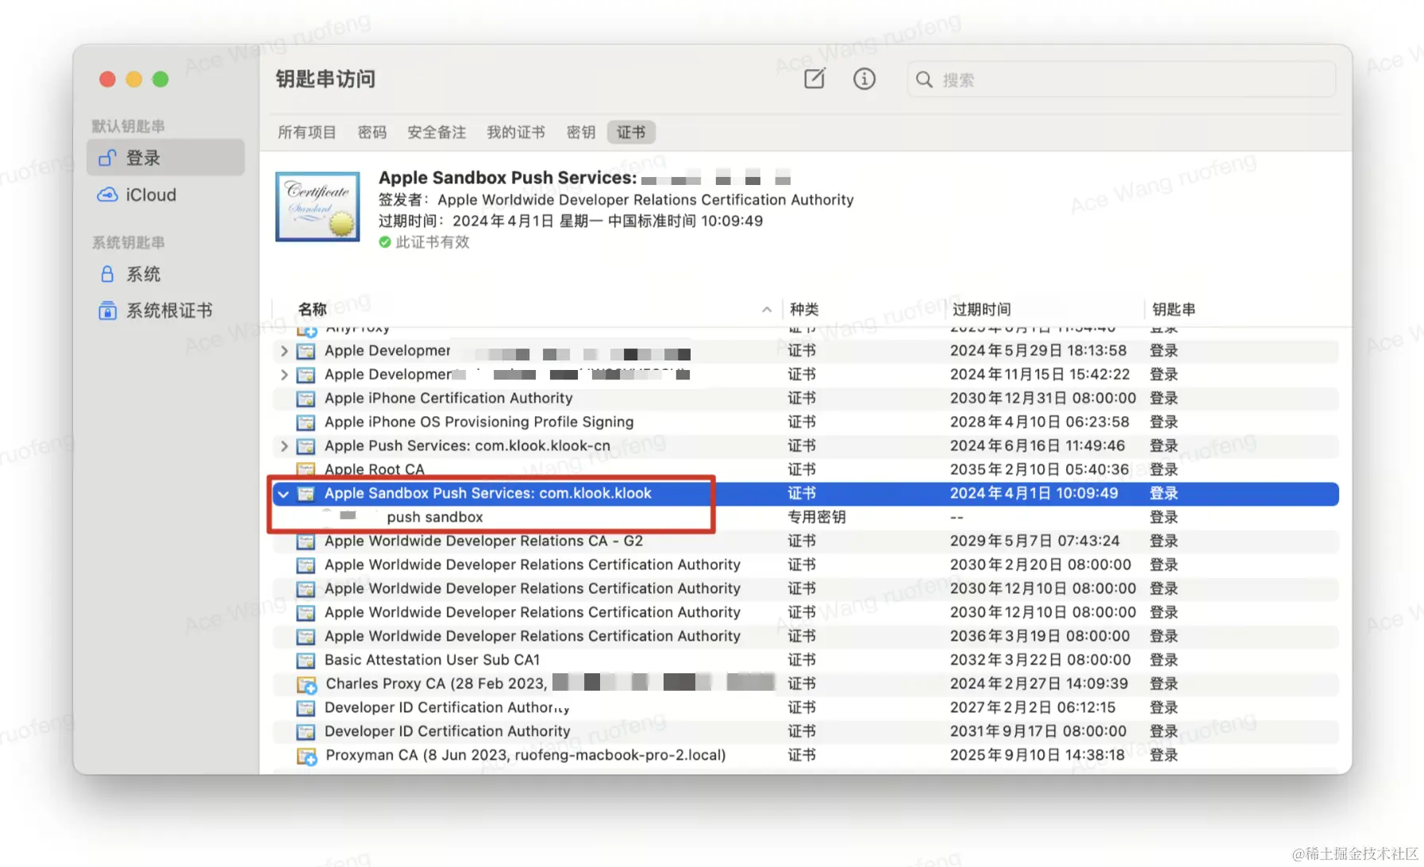Click certificate icon of Apple Sandbox Push Services row
1424x867 pixels.
tap(306, 494)
